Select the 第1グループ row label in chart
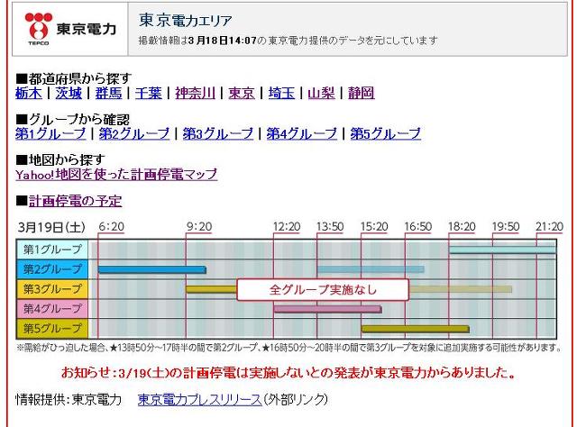This screenshot has width=577, height=427. coord(52,250)
